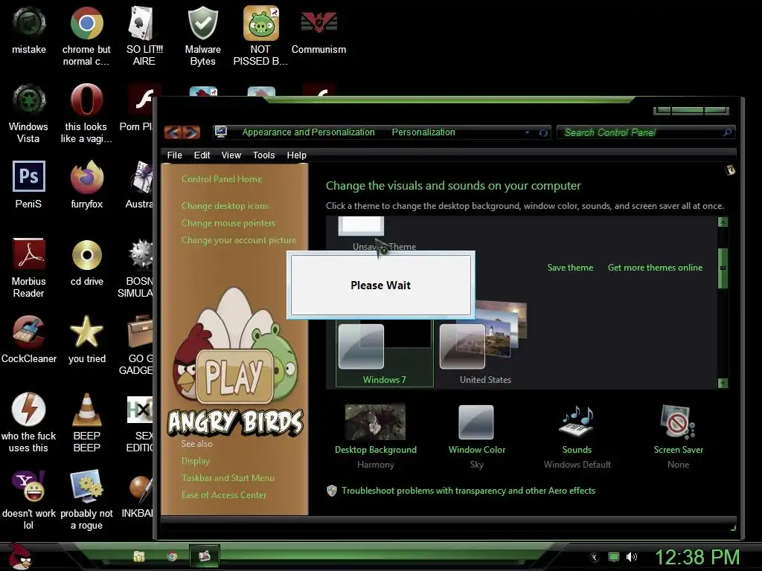Click the 12:38 PM taskbar clock

[697, 557]
